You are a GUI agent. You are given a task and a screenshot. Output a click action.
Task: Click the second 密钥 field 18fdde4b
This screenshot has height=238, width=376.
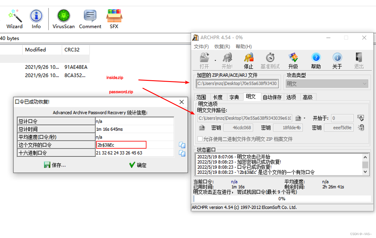tap(288, 128)
